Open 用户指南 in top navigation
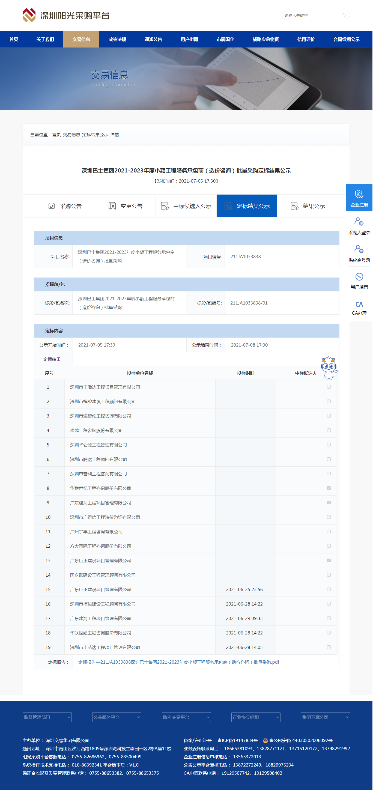Viewport: 382px width, 790px height. (189, 39)
